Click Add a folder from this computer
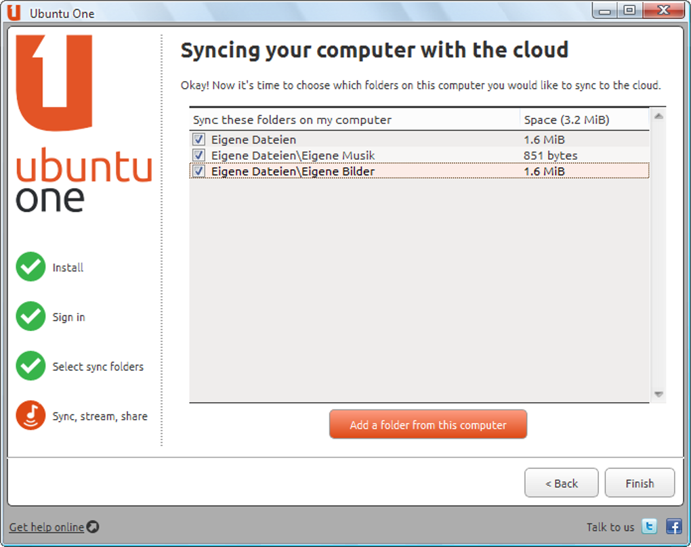This screenshot has width=691, height=547. [x=428, y=424]
